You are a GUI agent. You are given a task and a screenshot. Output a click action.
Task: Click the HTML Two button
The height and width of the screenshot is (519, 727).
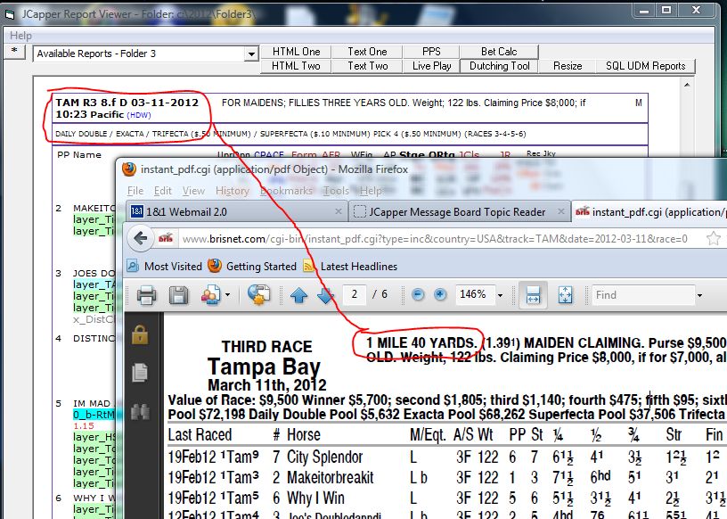pyautogui.click(x=297, y=66)
